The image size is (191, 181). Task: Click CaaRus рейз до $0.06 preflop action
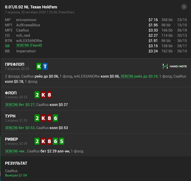coord(40,76)
